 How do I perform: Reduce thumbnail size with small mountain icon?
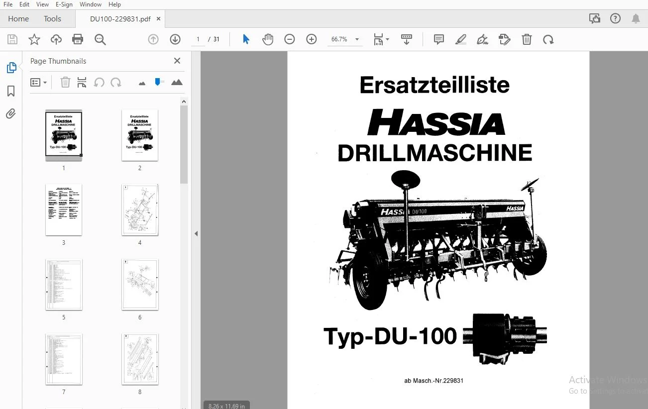coord(142,83)
